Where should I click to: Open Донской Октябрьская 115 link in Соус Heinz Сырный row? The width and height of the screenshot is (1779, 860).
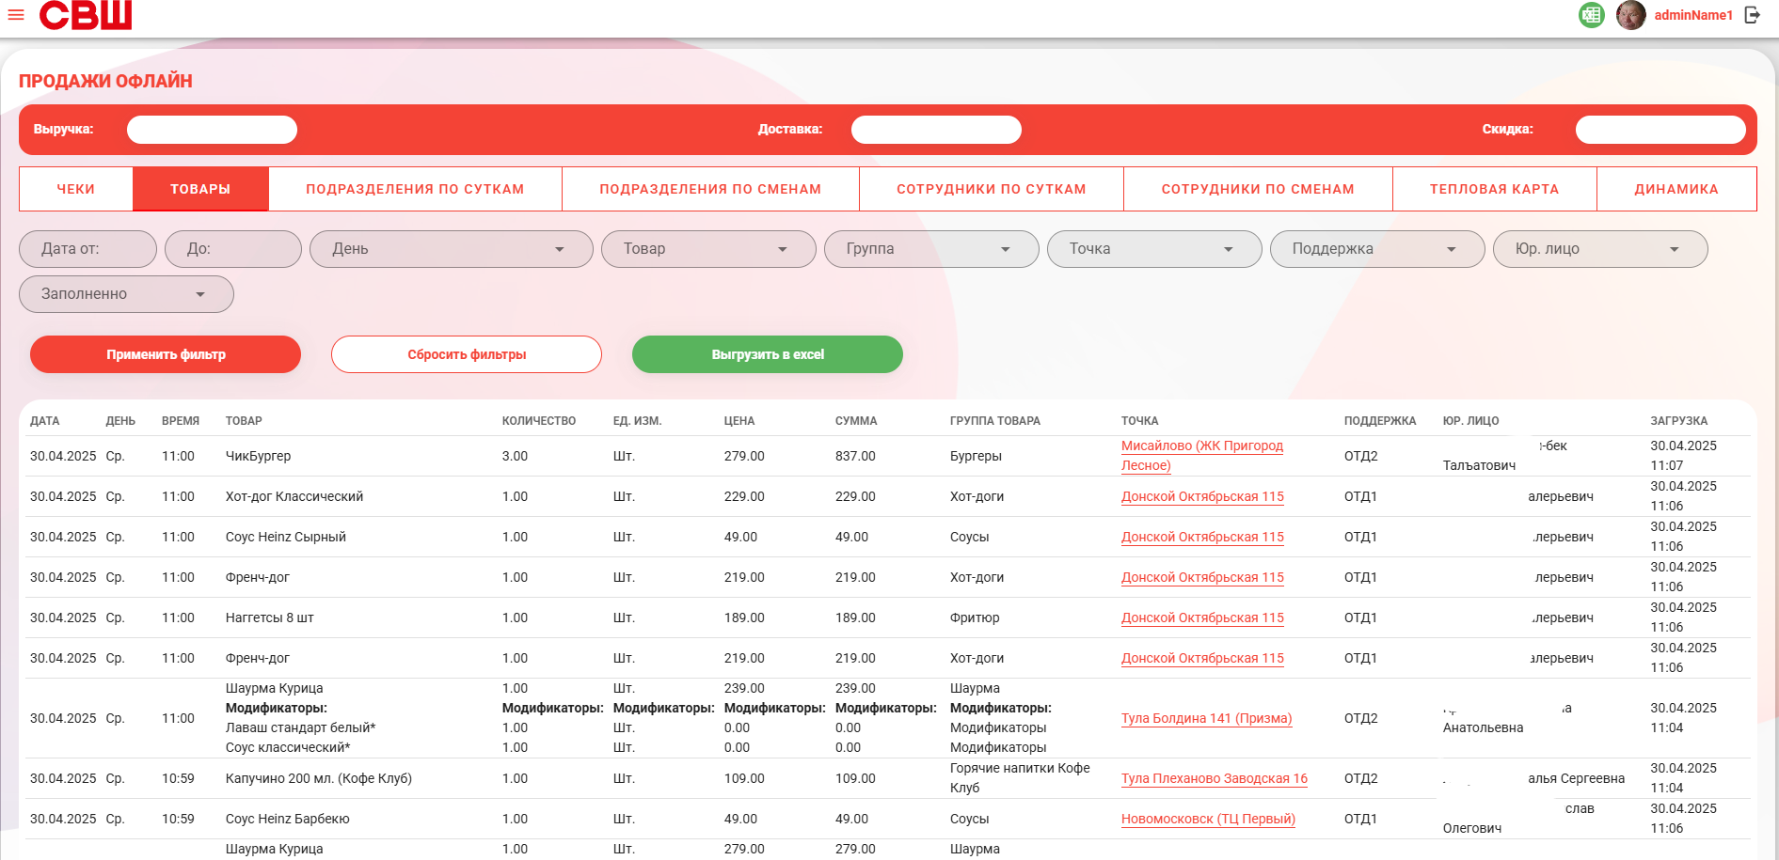(1202, 537)
